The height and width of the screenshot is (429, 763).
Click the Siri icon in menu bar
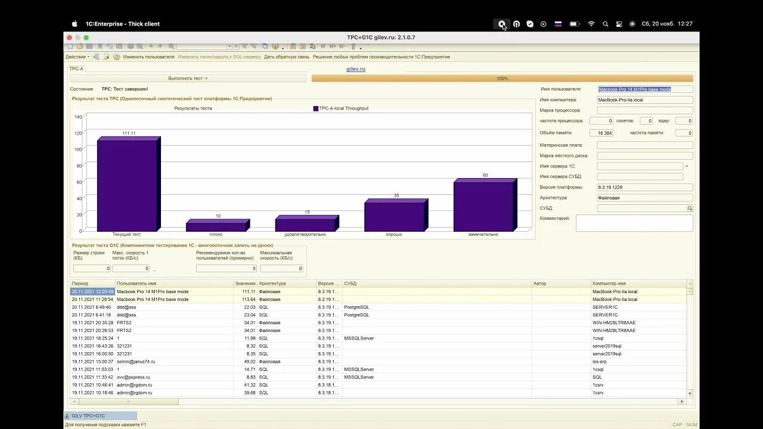(x=632, y=24)
